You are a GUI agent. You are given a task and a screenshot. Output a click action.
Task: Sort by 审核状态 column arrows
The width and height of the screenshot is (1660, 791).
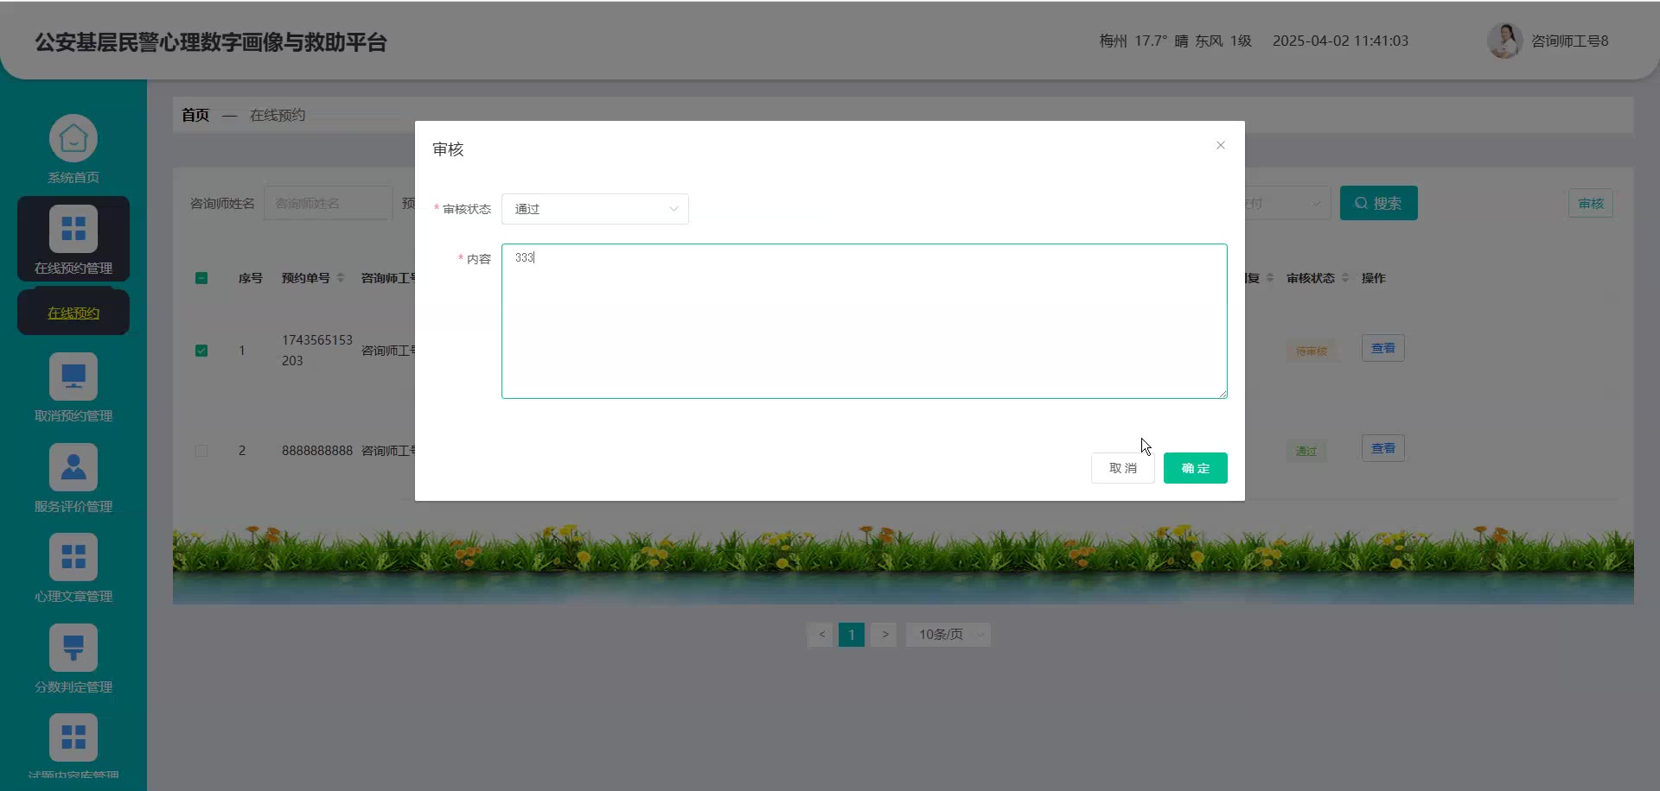[1345, 278]
